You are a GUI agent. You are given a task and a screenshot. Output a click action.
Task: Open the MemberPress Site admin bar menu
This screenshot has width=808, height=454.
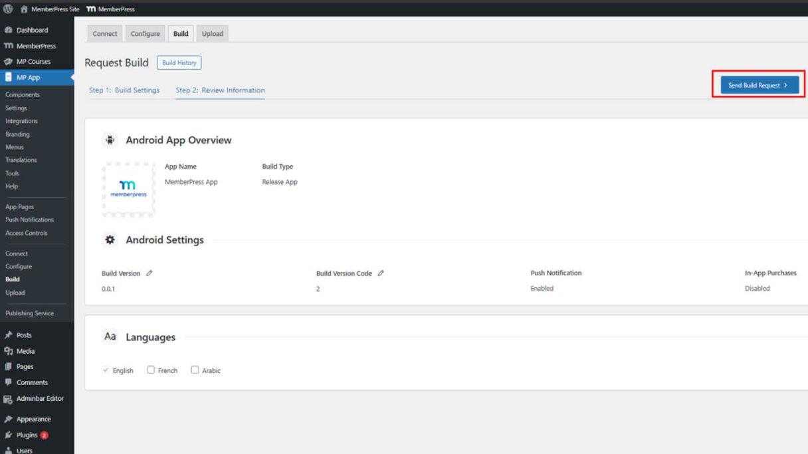pyautogui.click(x=50, y=9)
